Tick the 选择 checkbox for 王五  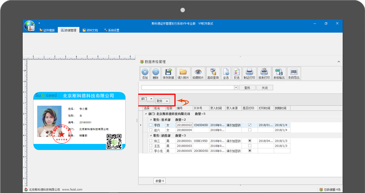pos(151,146)
